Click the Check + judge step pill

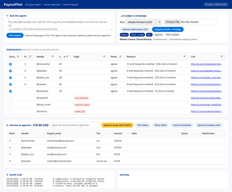137,35
